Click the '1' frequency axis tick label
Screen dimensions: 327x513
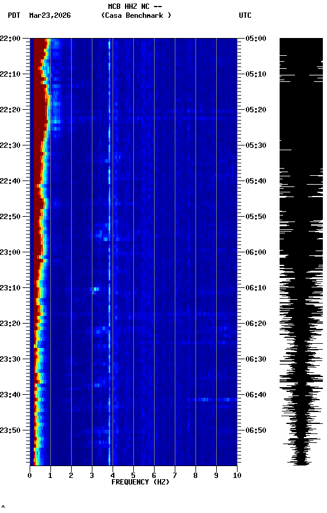coord(50,476)
